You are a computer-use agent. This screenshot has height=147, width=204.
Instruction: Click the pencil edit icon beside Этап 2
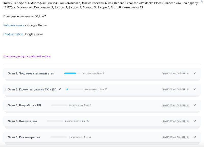tap(60, 89)
